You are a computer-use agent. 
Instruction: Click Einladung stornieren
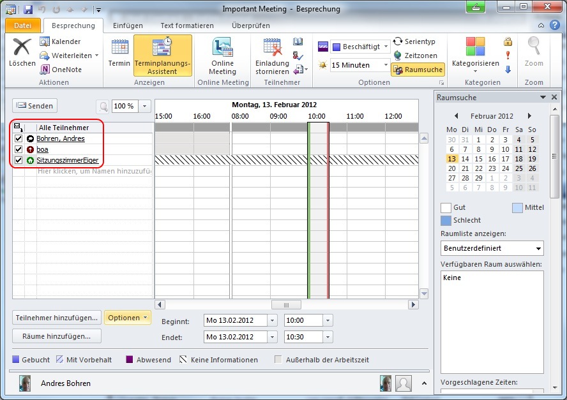click(x=272, y=56)
